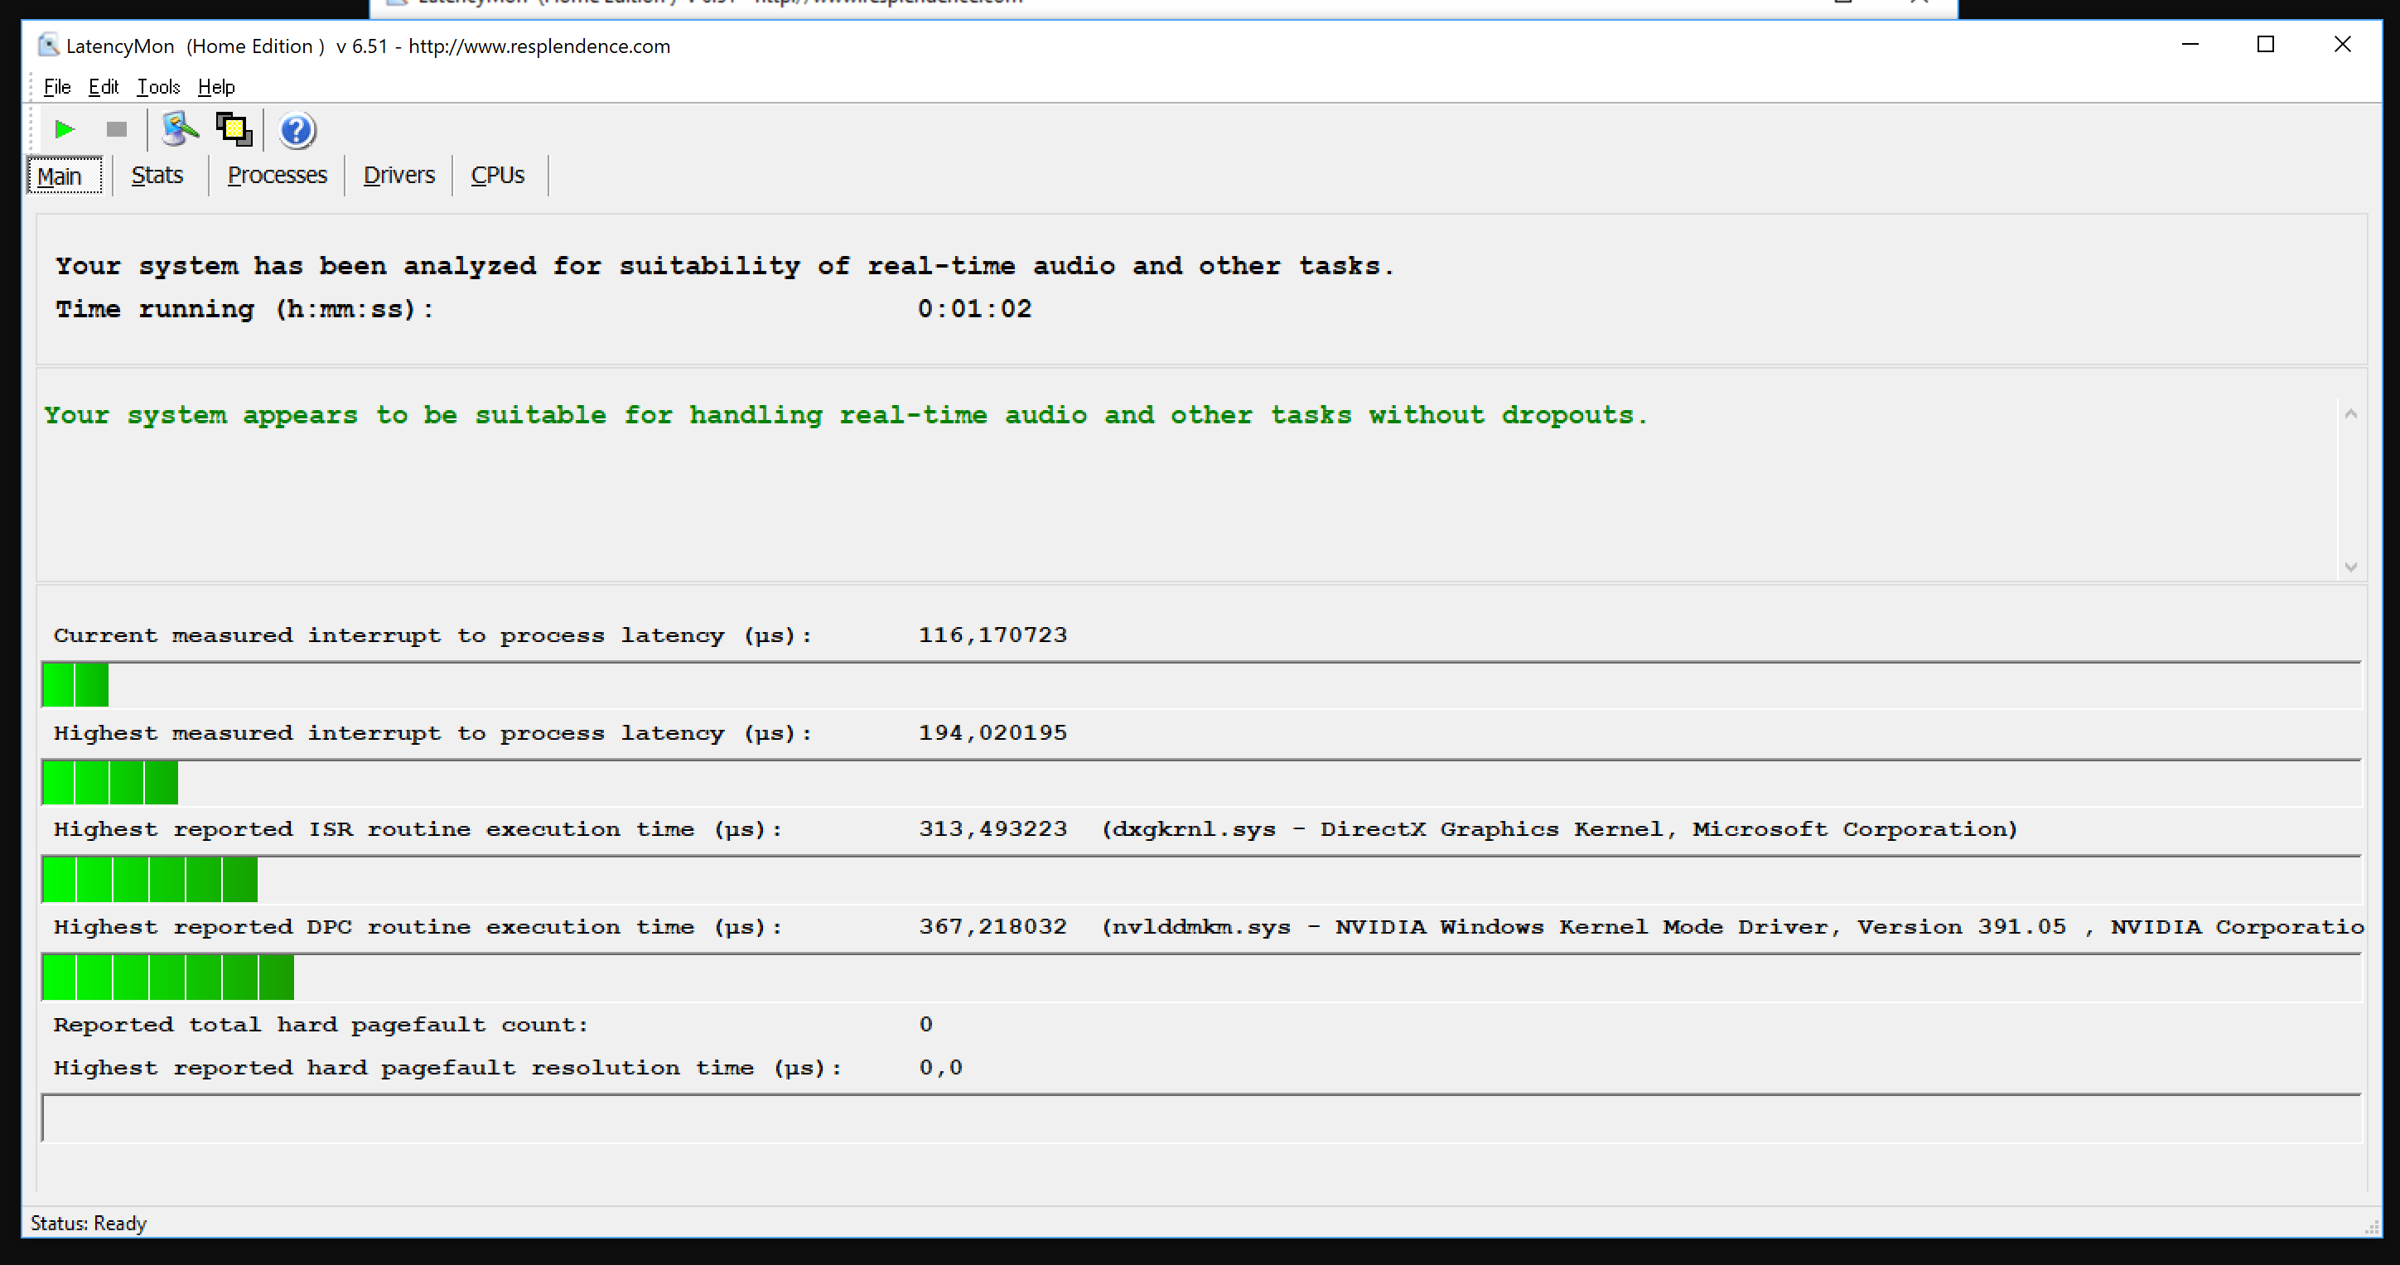The width and height of the screenshot is (2400, 1265).
Task: Open the Tools menu
Action: tap(158, 87)
